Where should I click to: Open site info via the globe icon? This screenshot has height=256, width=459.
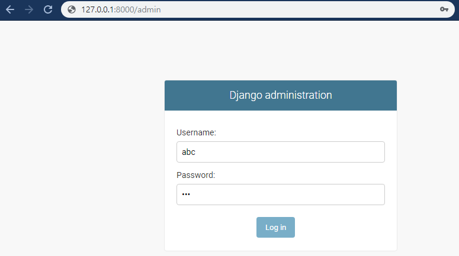[72, 9]
